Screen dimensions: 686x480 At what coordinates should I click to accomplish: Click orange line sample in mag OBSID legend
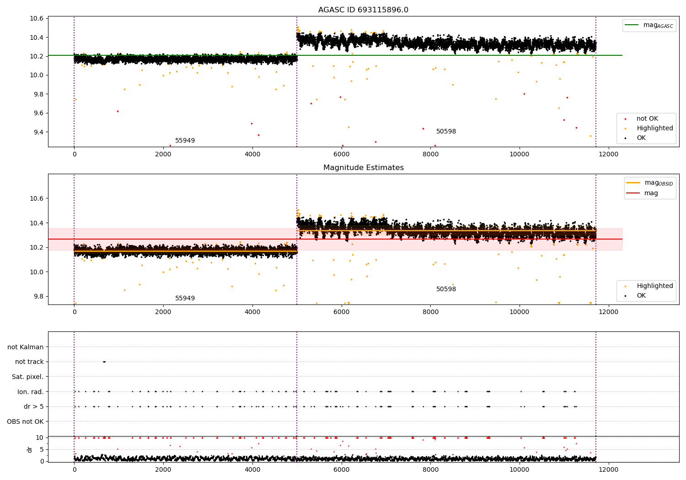[633, 183]
